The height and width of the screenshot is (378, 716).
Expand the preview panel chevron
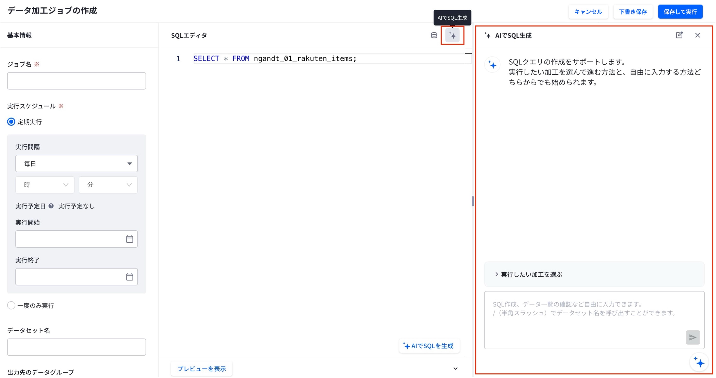pyautogui.click(x=455, y=369)
